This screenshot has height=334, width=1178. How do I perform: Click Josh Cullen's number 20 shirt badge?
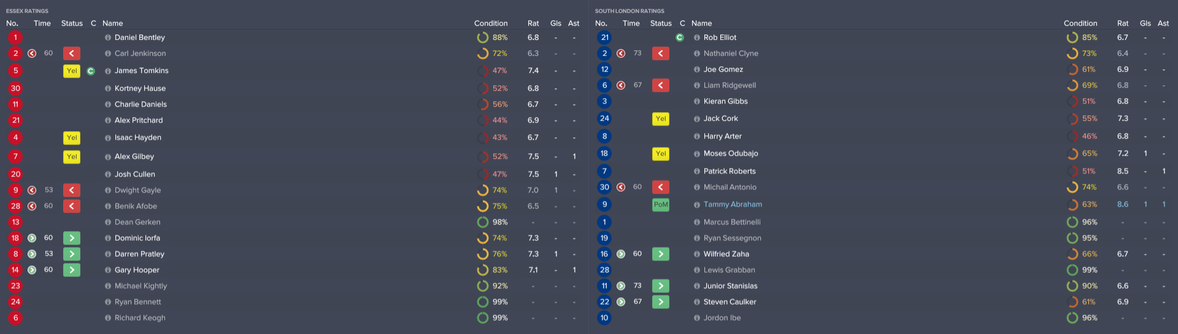pos(15,174)
